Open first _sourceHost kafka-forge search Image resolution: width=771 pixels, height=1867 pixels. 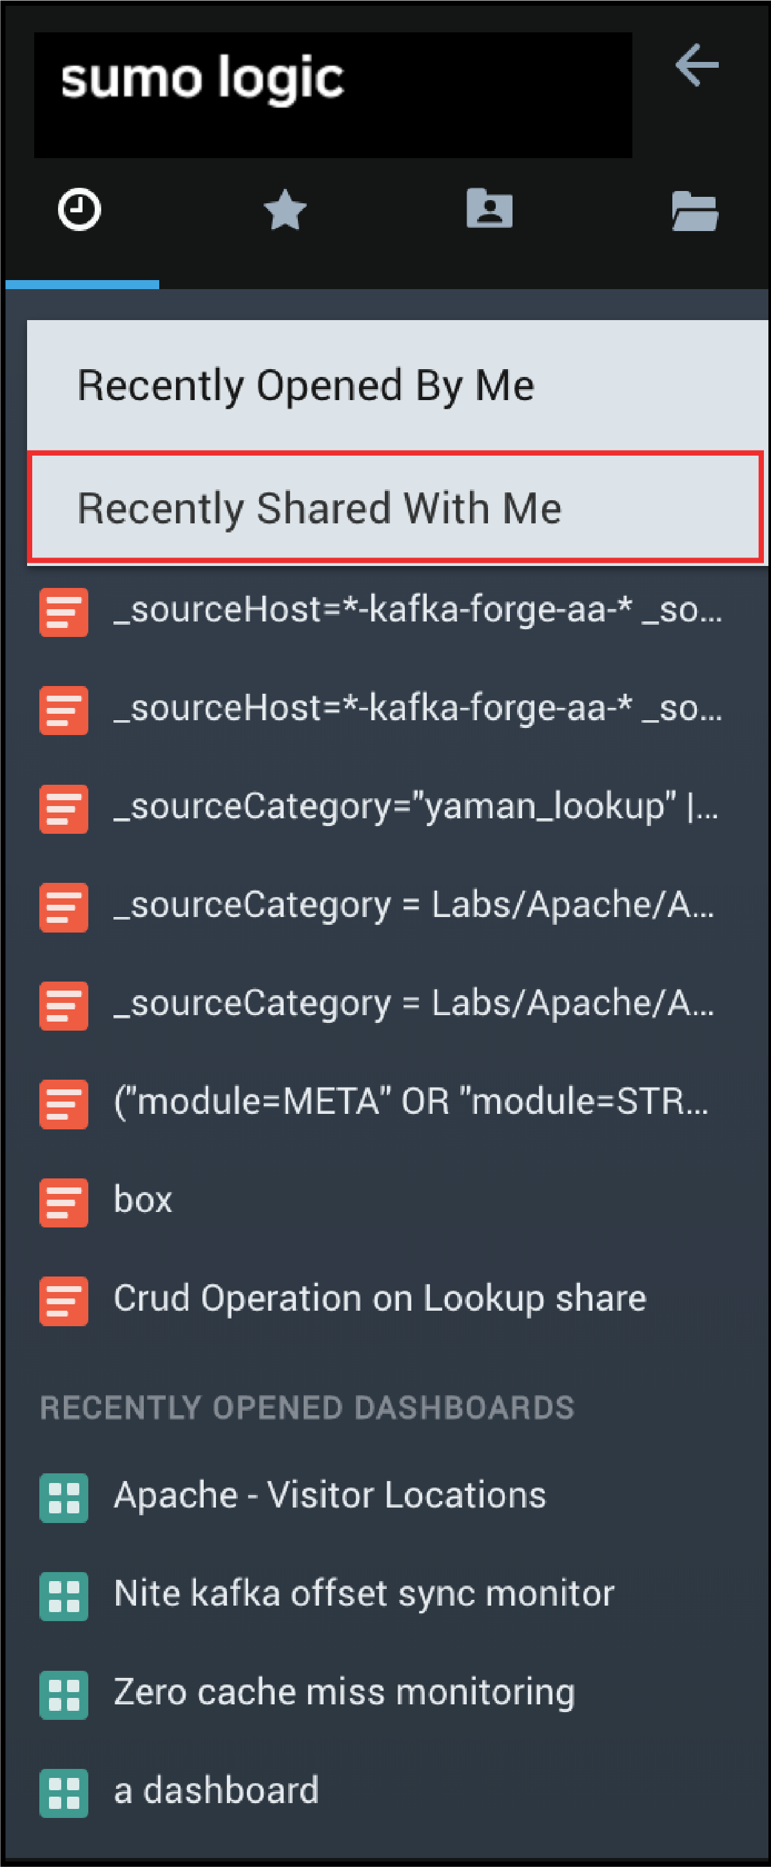tap(418, 609)
